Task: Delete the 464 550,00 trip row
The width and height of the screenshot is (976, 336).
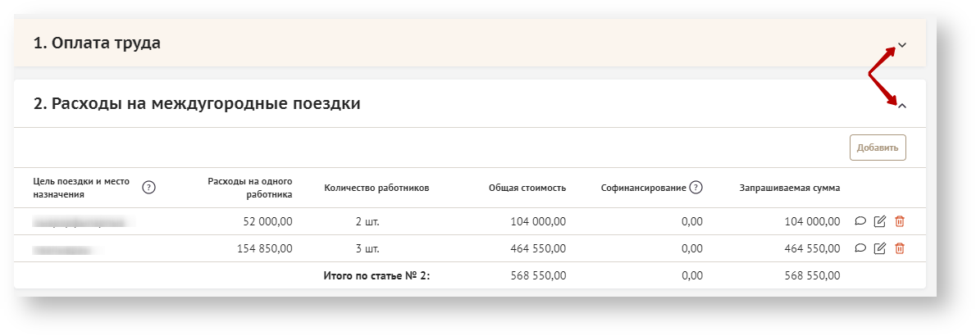Action: [900, 248]
